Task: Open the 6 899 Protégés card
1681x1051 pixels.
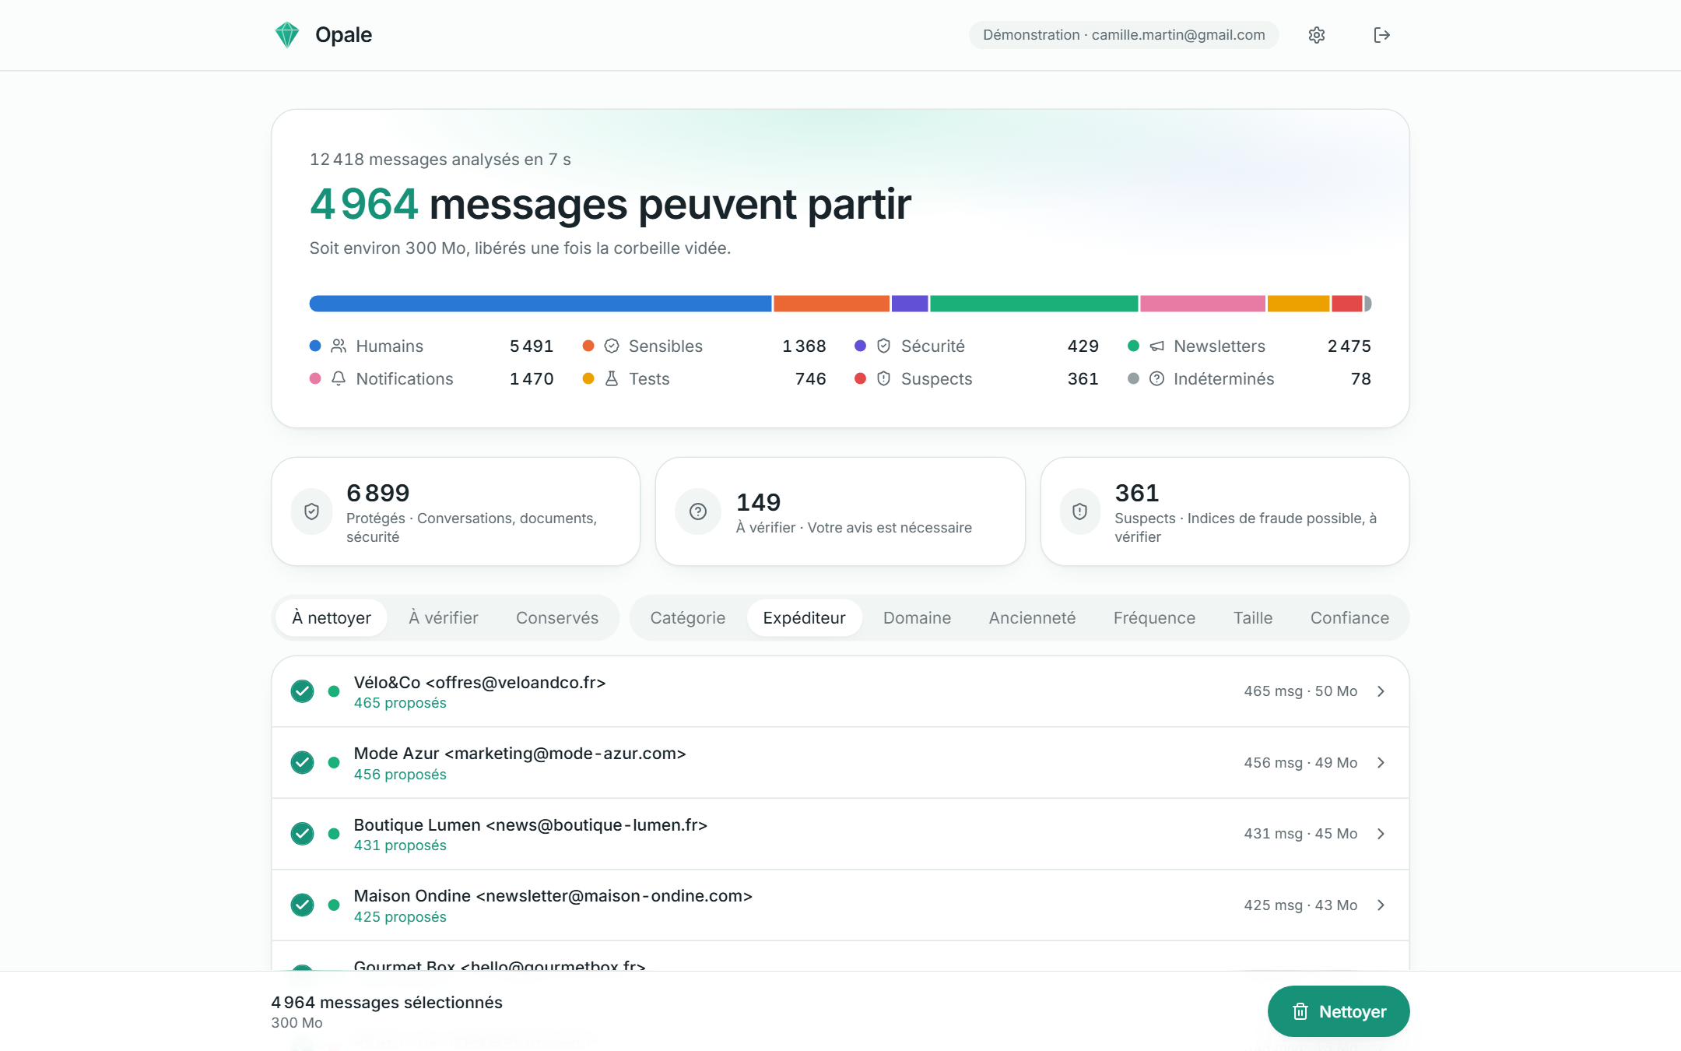Action: pyautogui.click(x=456, y=511)
